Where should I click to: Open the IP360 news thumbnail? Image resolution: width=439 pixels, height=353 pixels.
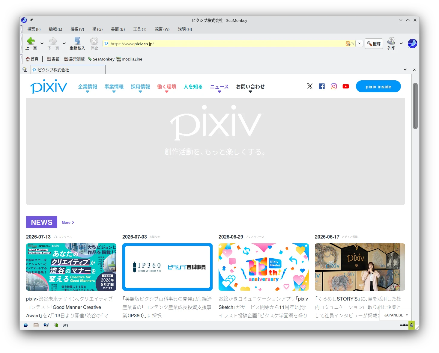pyautogui.click(x=167, y=267)
